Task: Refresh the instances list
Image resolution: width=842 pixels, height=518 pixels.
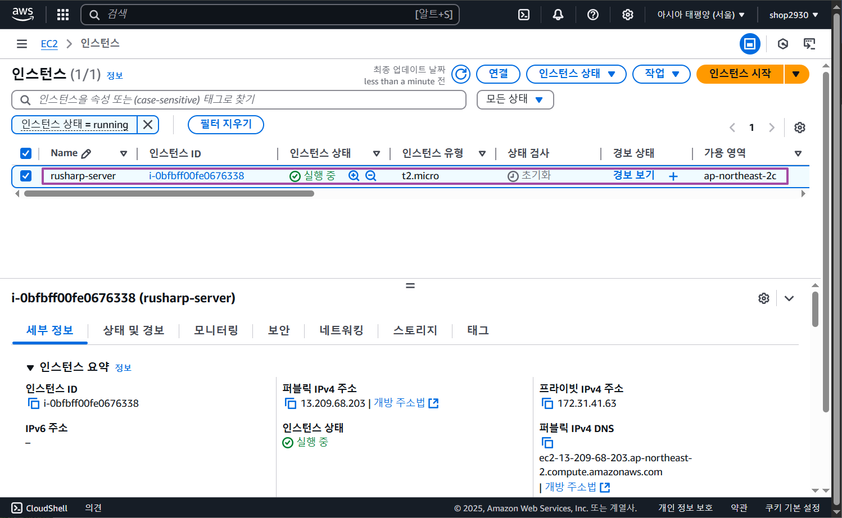Action: coord(461,74)
